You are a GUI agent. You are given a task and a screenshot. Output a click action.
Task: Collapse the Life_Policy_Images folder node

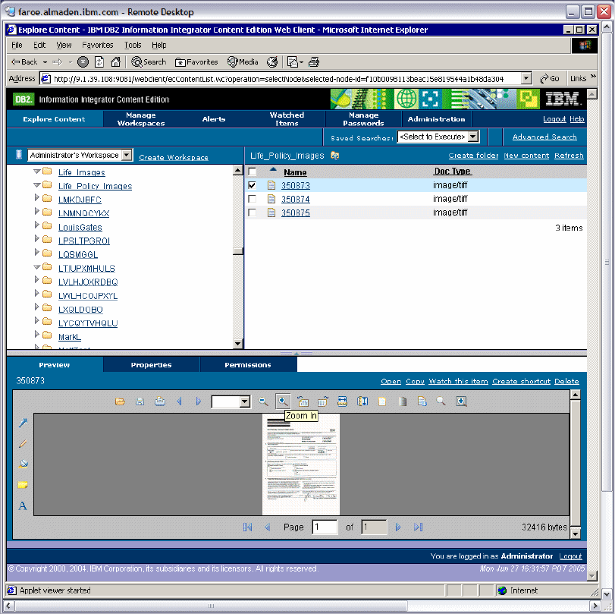click(x=37, y=185)
